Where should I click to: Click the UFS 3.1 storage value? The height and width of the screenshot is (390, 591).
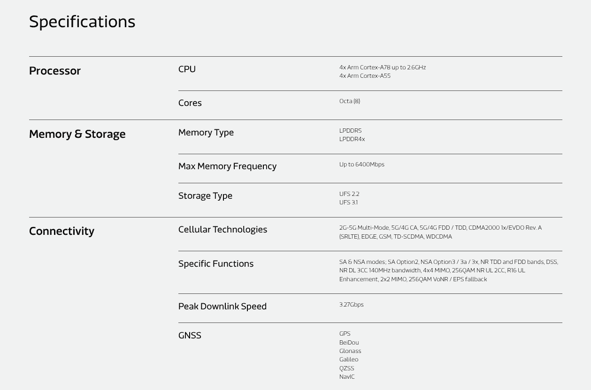tap(348, 202)
